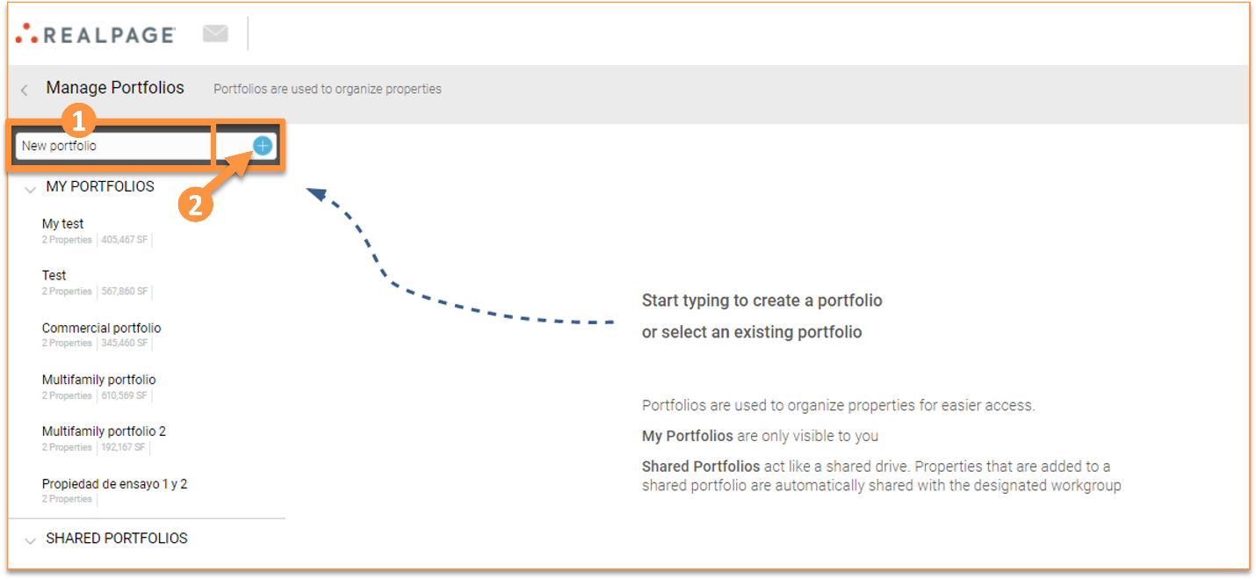Viewport: 1256px width, 579px height.
Task: Click the back arrow next to Manage Portfolios
Action: (x=23, y=89)
